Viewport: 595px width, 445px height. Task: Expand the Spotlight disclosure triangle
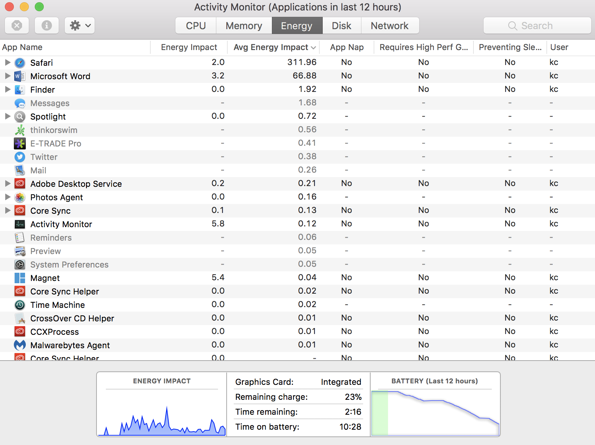pyautogui.click(x=7, y=116)
